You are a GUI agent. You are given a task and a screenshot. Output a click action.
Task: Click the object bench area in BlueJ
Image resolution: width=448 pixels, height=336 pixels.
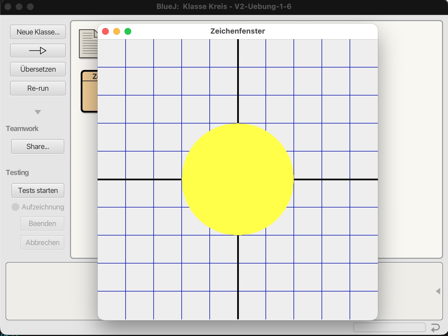coord(52,291)
